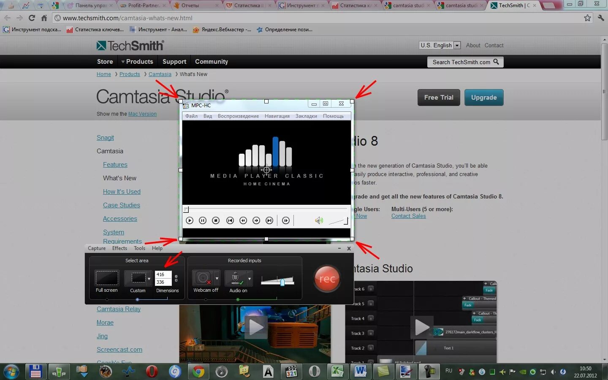The width and height of the screenshot is (608, 380).
Task: Open the Snagit sidebar link
Action: pos(105,138)
